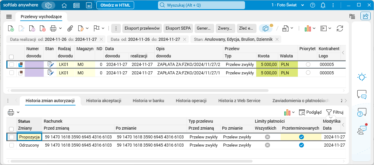Click the Podgląd preview button
374x165 pixels.
pos(310,112)
